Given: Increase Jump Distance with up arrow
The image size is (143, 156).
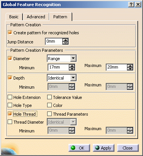Looking at the screenshot, I should click(x=65, y=40).
